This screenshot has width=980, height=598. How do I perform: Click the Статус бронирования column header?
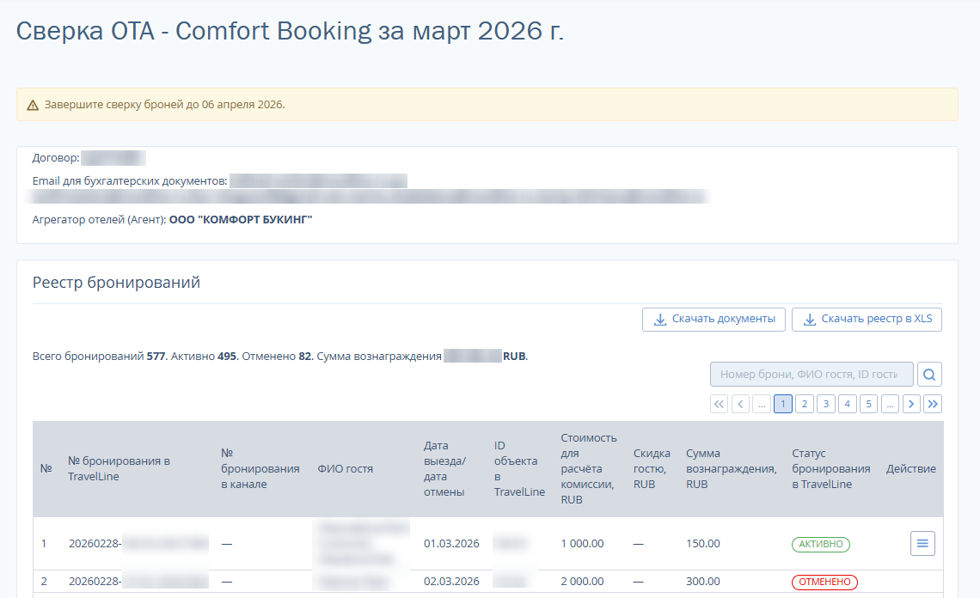tap(830, 469)
